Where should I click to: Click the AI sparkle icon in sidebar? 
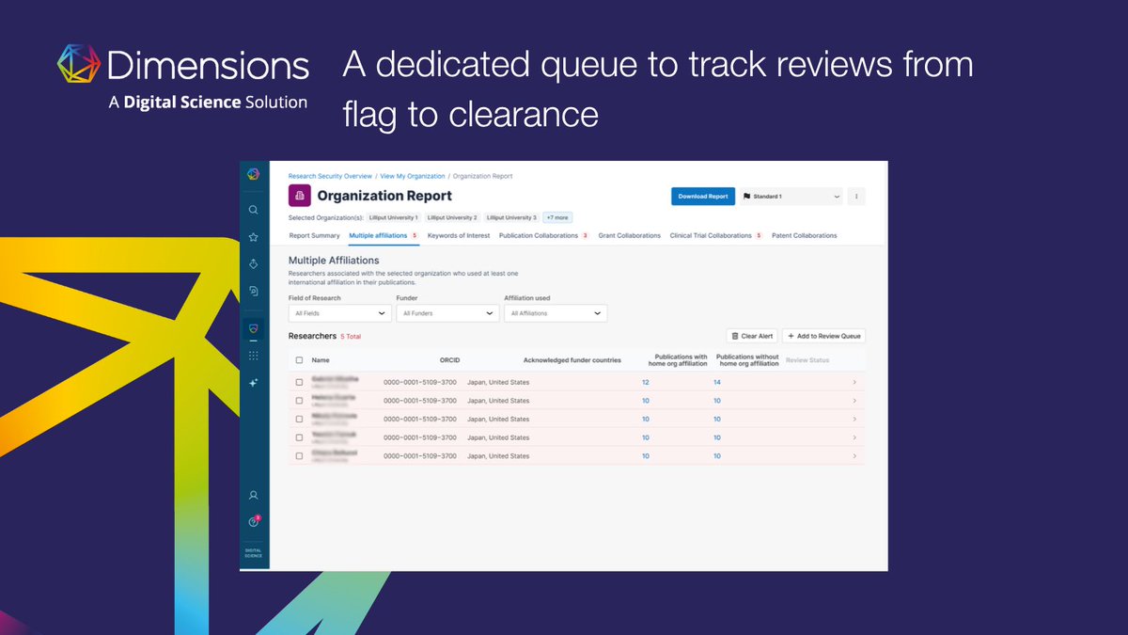[x=253, y=383]
